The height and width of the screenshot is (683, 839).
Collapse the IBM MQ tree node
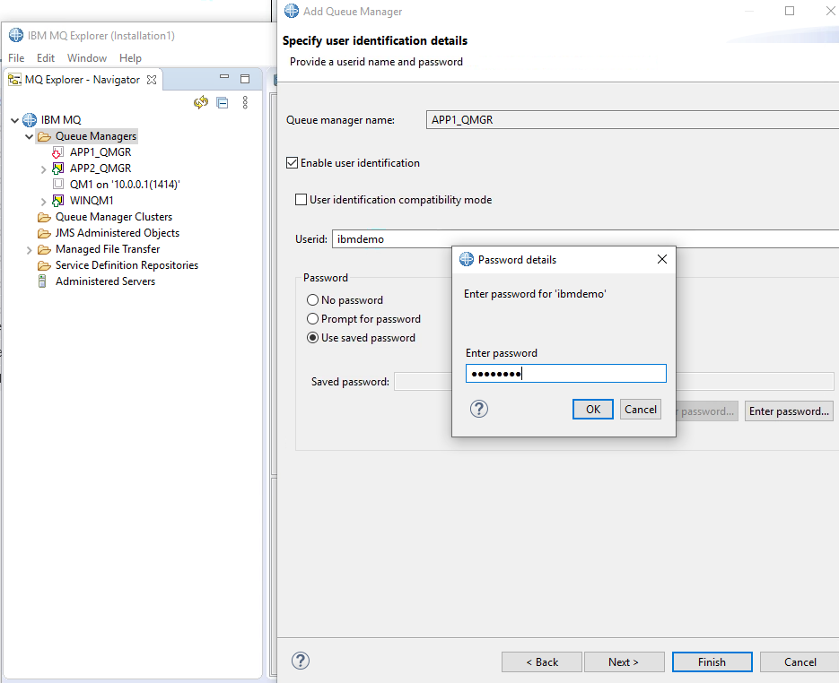[15, 120]
